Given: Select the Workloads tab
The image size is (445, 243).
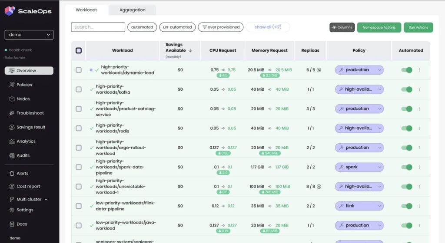Looking at the screenshot, I should pos(86,10).
